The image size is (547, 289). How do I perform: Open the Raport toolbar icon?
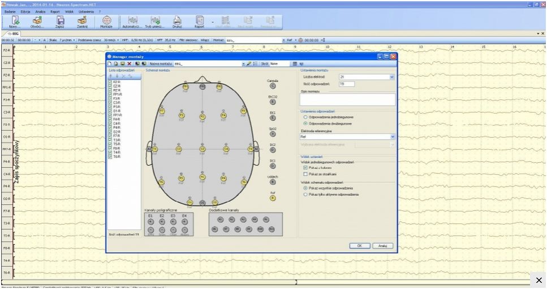200,20
